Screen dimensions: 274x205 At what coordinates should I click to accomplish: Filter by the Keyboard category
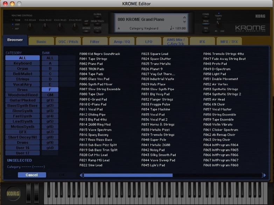(x=22, y=63)
